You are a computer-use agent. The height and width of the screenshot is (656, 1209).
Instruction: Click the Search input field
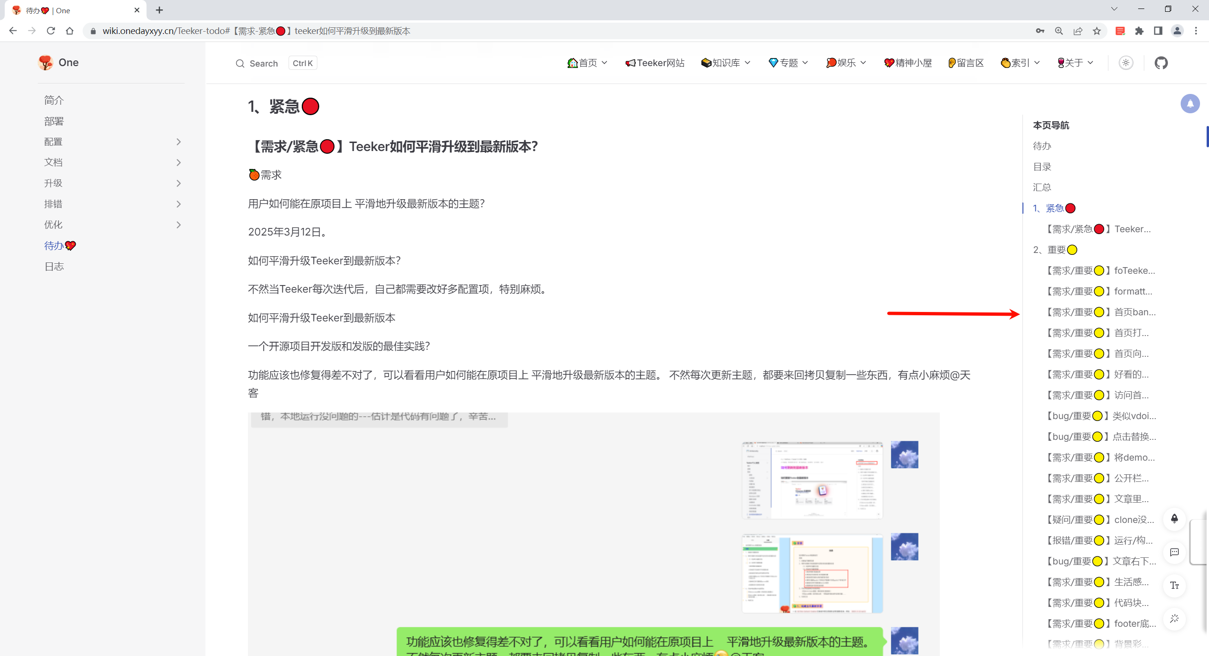tap(276, 63)
